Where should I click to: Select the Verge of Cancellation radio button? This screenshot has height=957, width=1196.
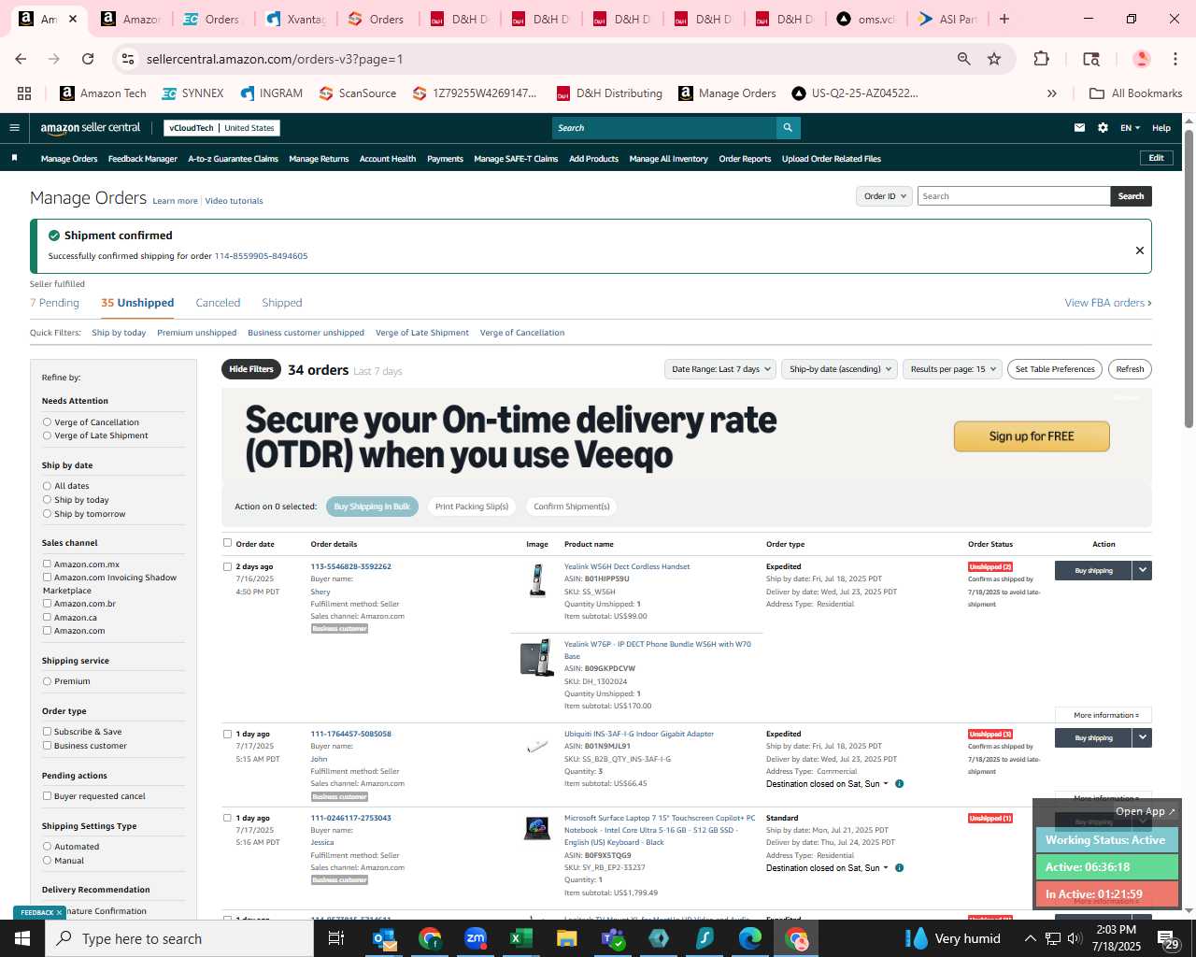(47, 422)
